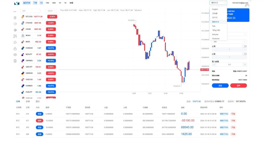The height and width of the screenshot is (145, 263).
Task: Choose English from the language list
Action: coord(215,9)
